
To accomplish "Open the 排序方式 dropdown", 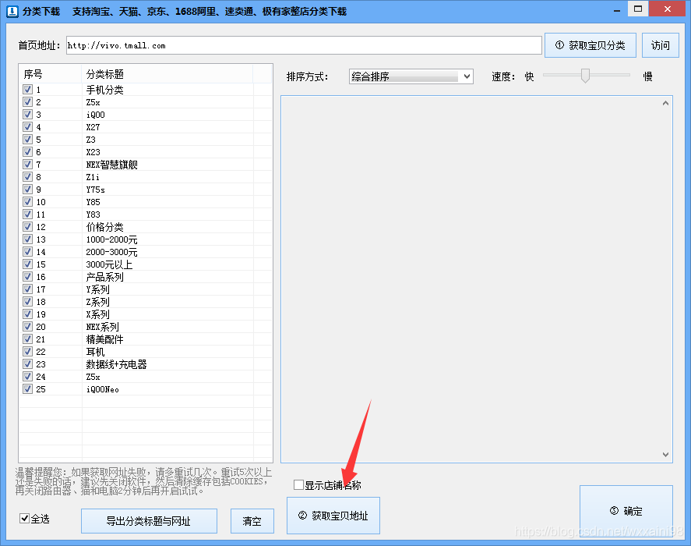I will (411, 76).
